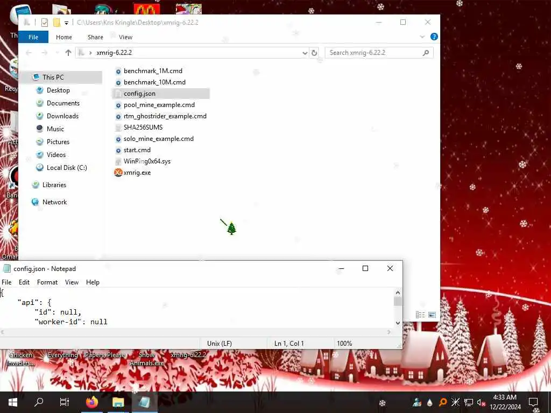
Task: Click the Notepad taskbar icon
Action: click(144, 402)
